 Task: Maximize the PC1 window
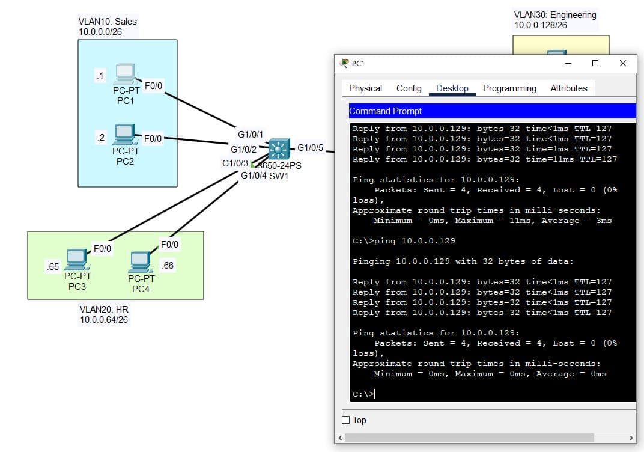(595, 63)
